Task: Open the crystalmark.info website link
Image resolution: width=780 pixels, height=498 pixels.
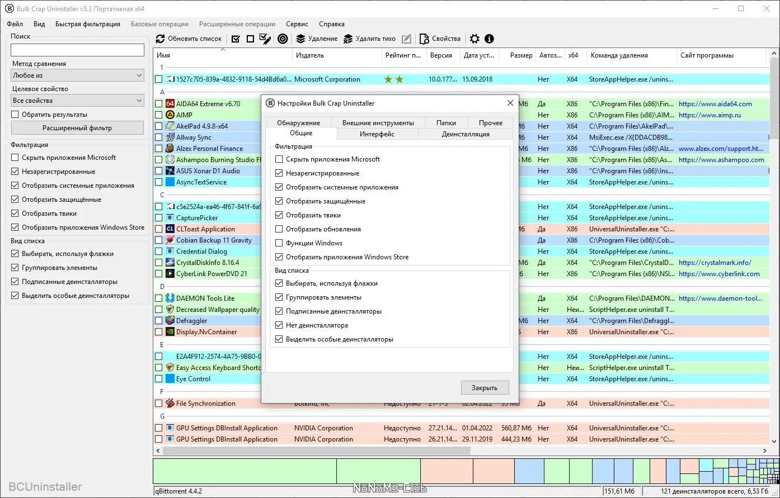Action: (715, 263)
